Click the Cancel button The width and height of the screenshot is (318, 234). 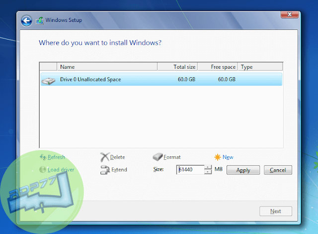pyautogui.click(x=278, y=170)
